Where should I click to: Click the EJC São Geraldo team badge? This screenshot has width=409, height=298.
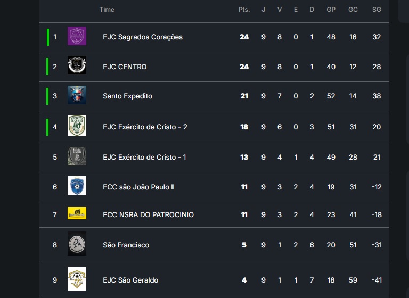tap(77, 279)
